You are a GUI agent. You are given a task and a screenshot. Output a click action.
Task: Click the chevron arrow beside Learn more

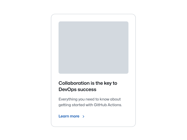click(x=83, y=116)
